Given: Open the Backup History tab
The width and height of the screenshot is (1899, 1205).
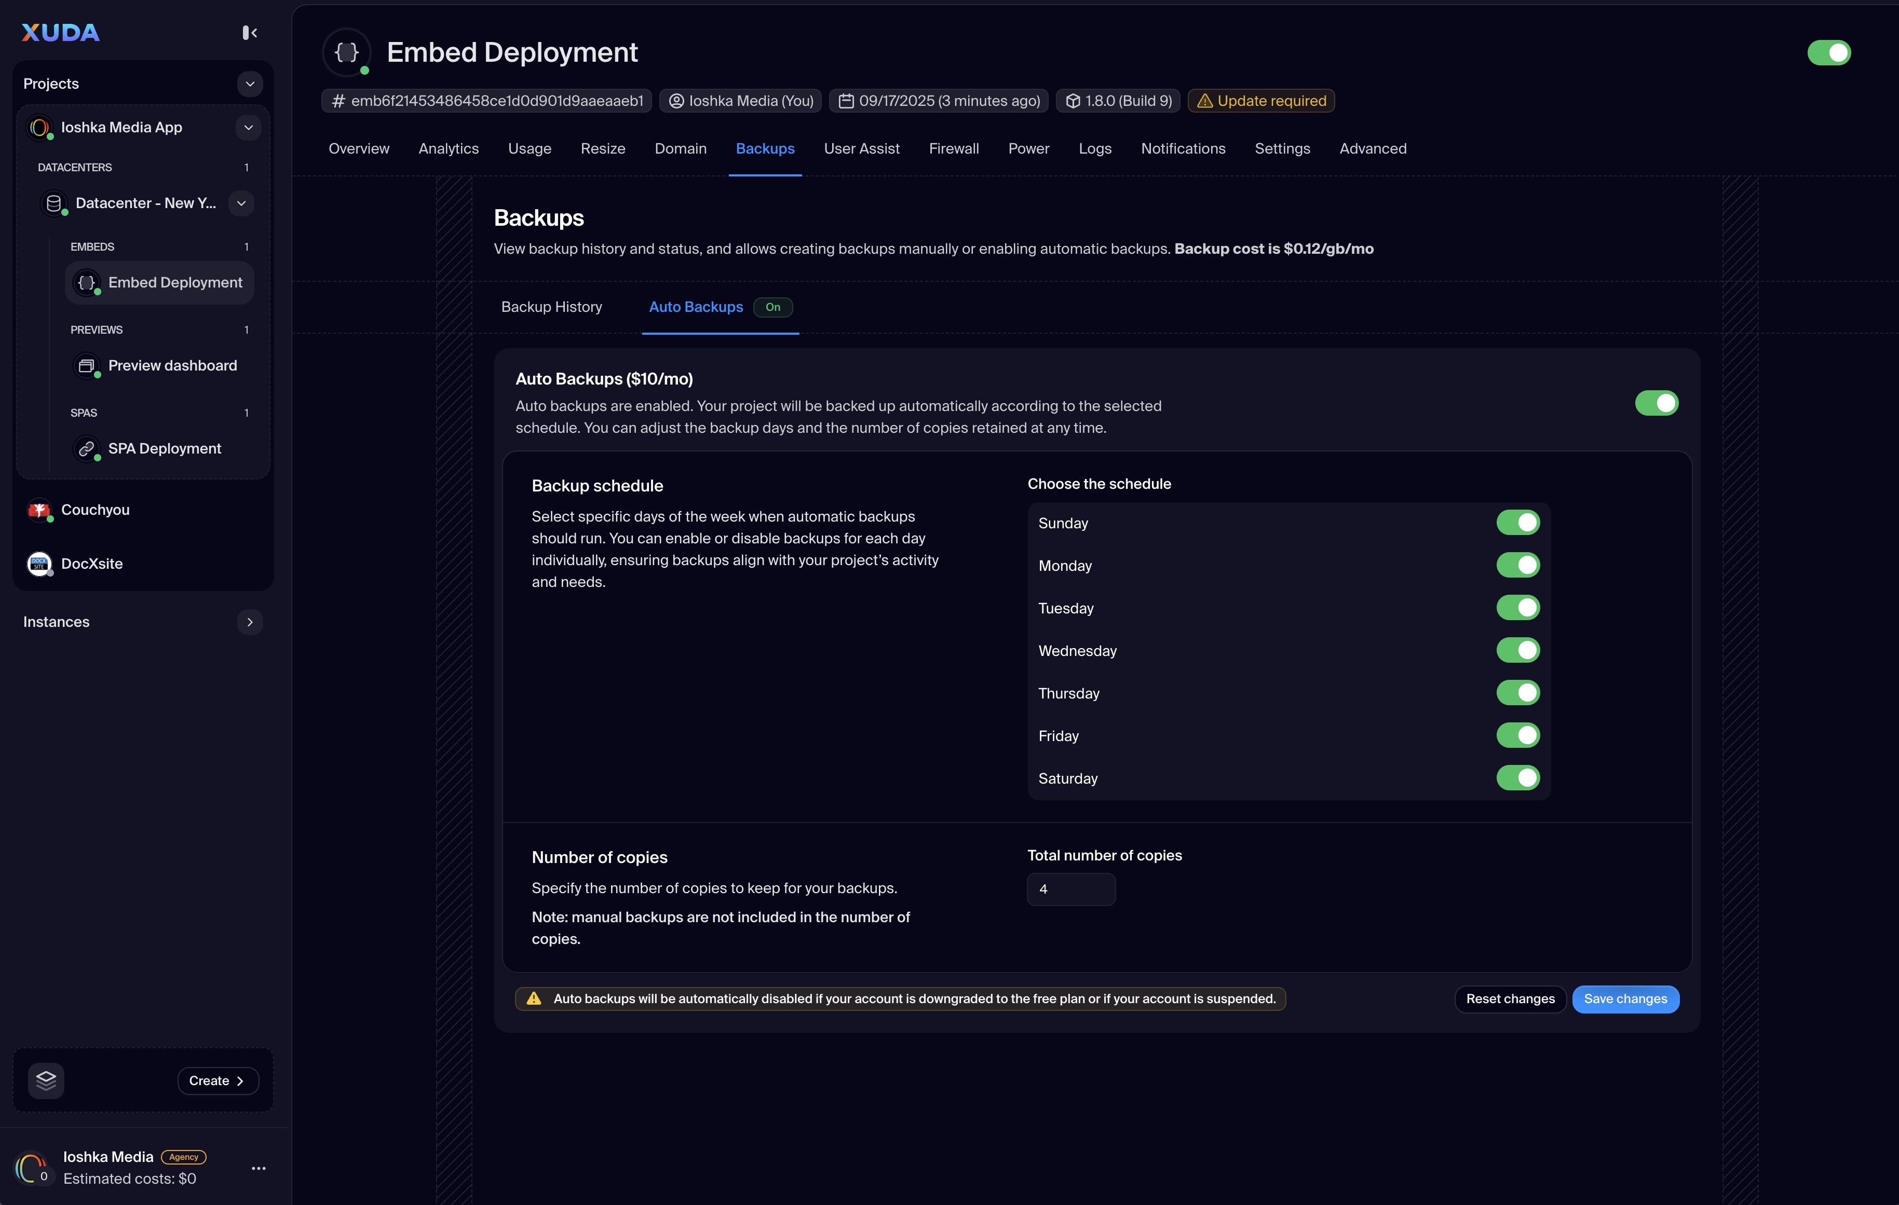Looking at the screenshot, I should [551, 307].
